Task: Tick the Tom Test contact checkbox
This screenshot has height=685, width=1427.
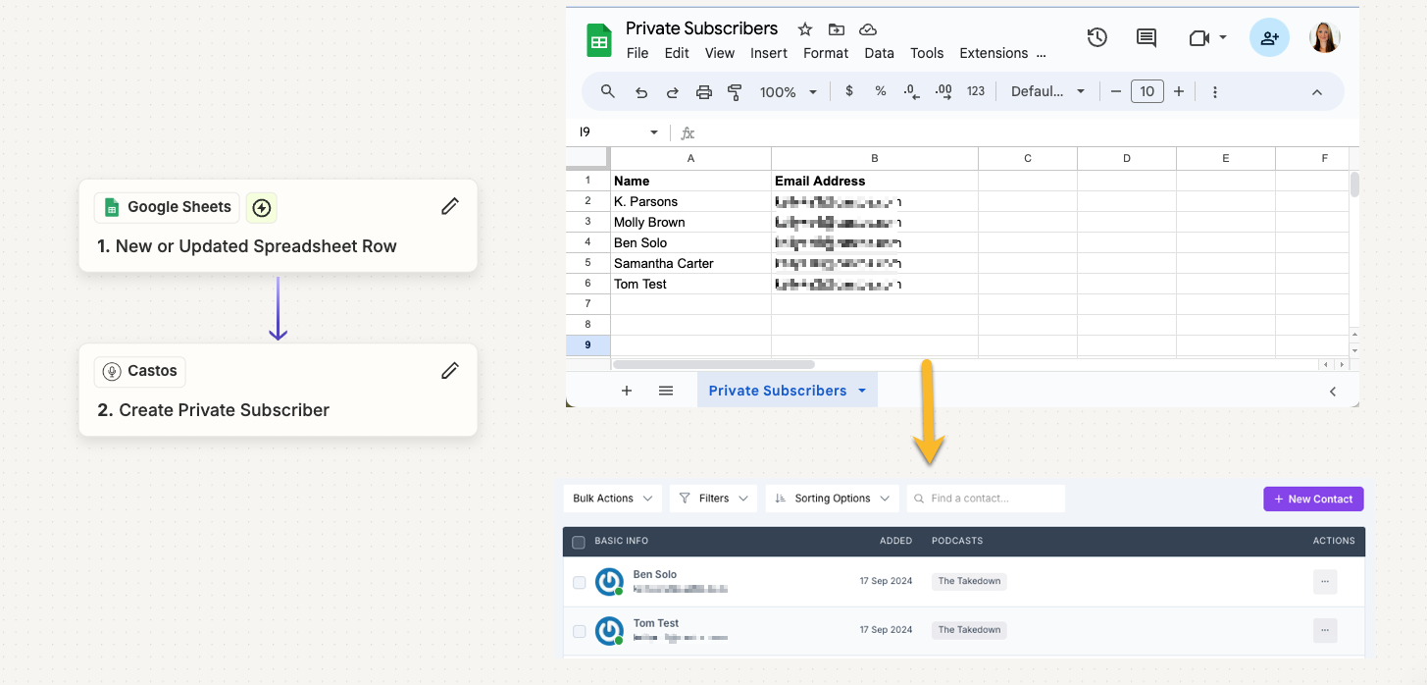Action: click(580, 631)
